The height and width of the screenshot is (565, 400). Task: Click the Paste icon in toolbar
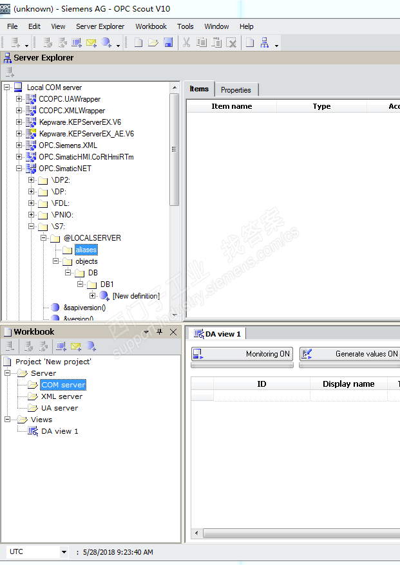point(216,42)
